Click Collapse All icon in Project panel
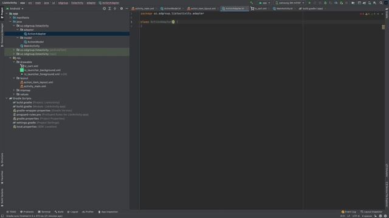389x218 pixels. point(115,8)
